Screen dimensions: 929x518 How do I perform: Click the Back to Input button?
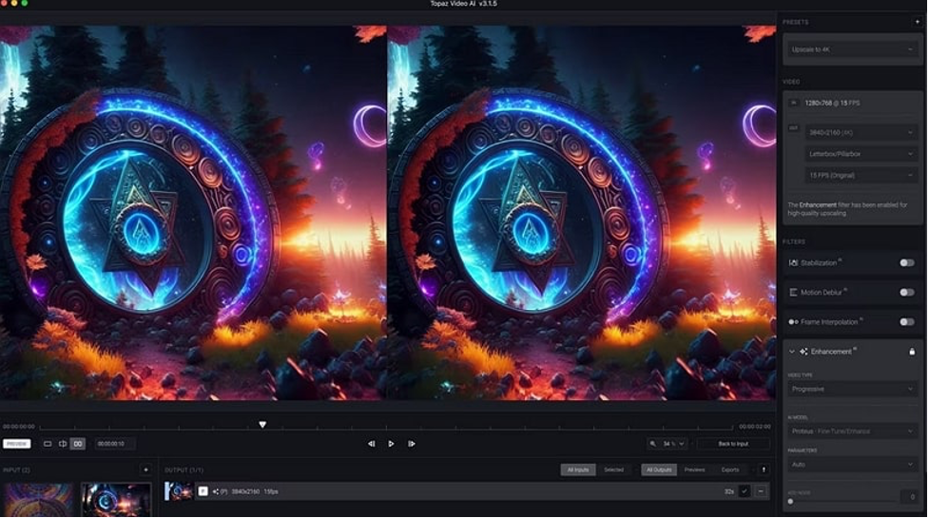click(x=732, y=444)
